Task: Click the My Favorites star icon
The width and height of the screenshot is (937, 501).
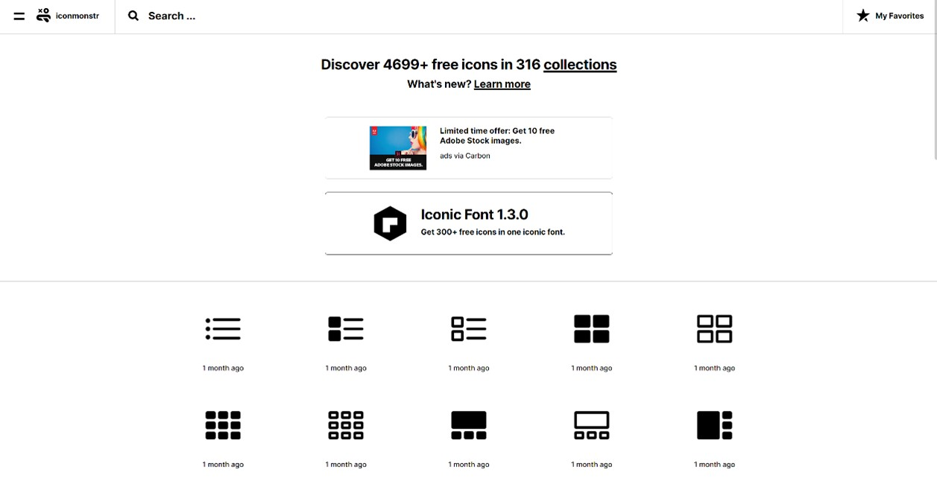Action: coord(863,16)
